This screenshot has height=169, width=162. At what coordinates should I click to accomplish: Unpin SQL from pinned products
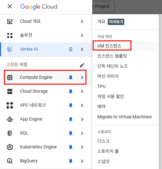pos(71,133)
